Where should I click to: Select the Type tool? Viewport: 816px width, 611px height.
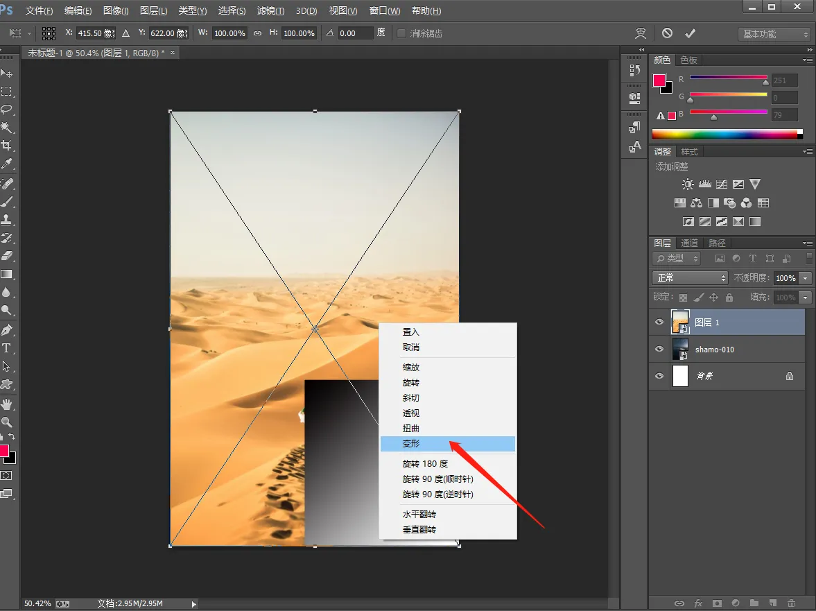tap(6, 347)
